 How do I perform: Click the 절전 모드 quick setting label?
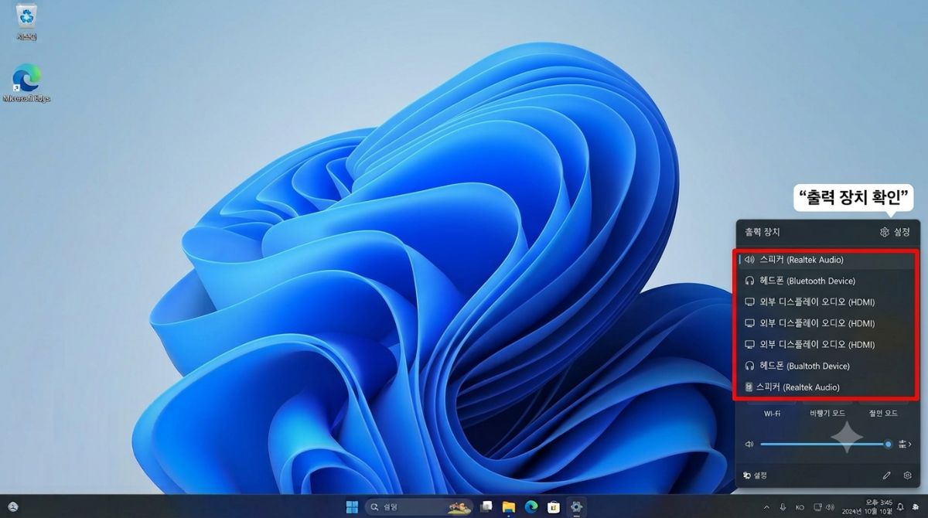point(883,414)
